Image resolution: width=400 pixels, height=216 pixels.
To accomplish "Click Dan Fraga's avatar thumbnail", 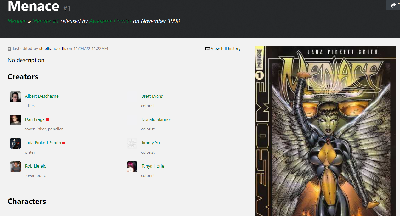I will coord(15,120).
